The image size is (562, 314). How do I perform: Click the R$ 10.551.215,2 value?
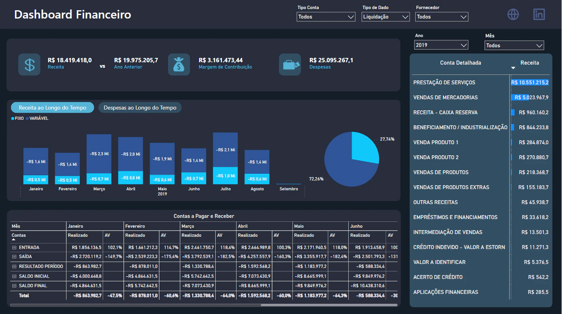point(530,82)
